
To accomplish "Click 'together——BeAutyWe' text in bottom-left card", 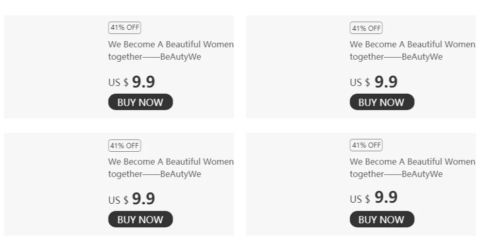I will tap(155, 174).
